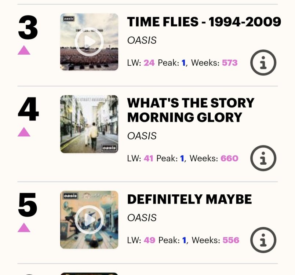Click the pink up arrow under rank 3

coord(24,50)
